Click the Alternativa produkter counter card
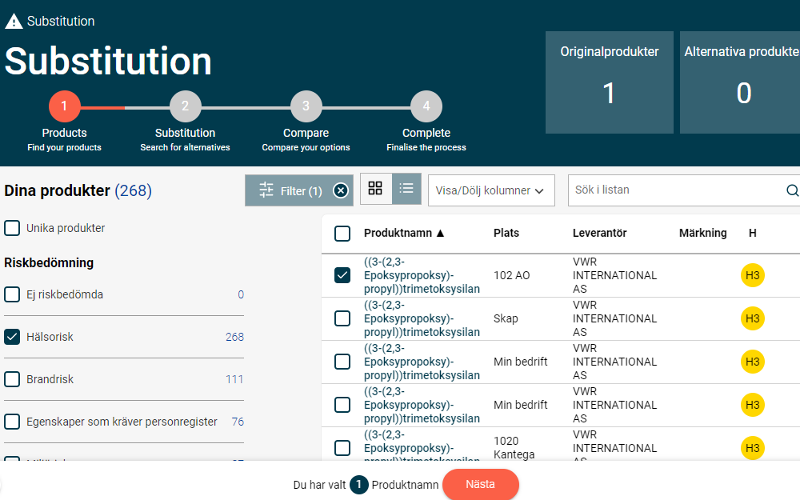 pos(740,82)
